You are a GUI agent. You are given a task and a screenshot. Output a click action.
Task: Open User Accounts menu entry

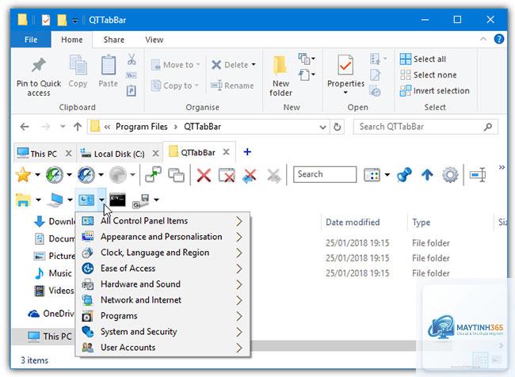click(163, 348)
